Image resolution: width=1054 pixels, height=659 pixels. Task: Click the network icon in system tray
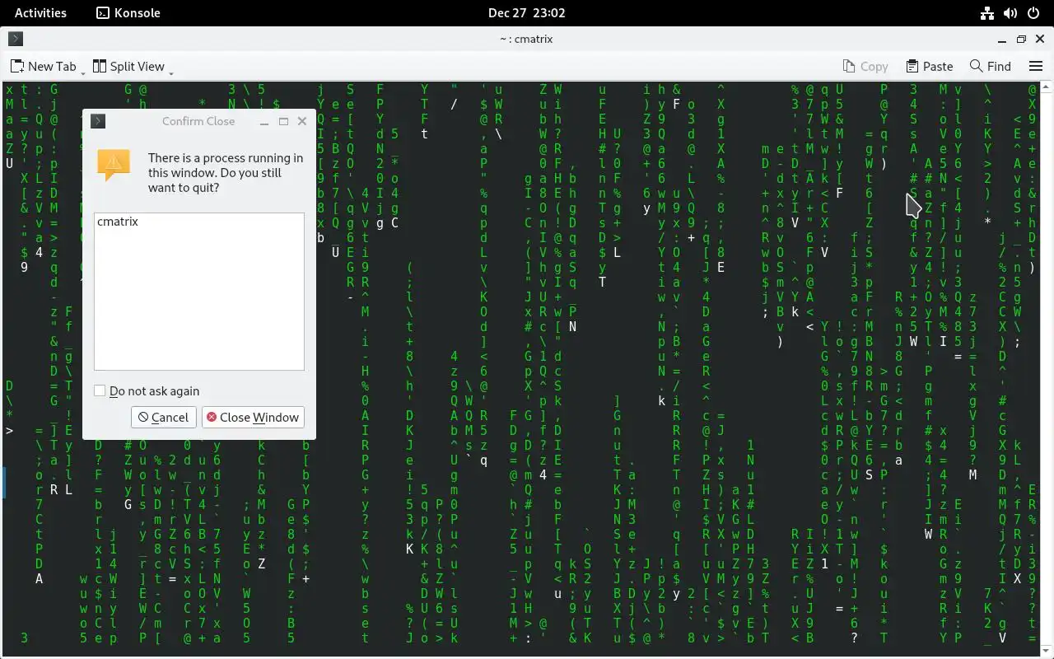[986, 12]
